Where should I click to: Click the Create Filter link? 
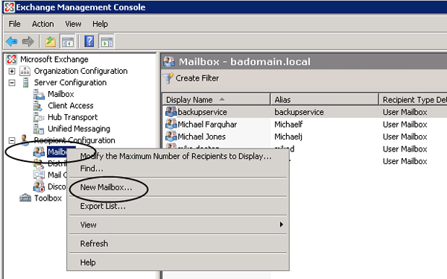click(197, 78)
